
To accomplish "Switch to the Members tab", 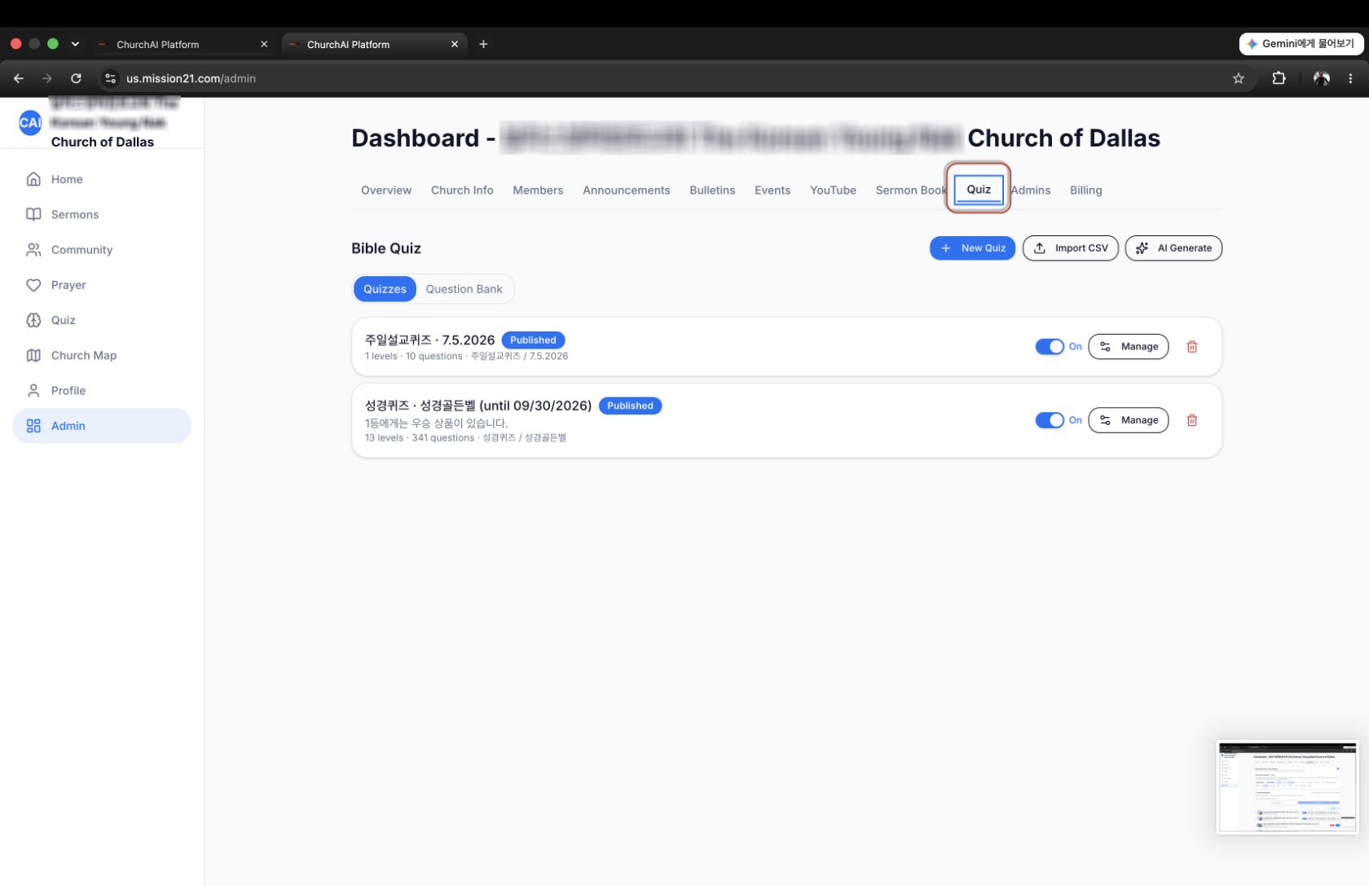I will click(538, 190).
